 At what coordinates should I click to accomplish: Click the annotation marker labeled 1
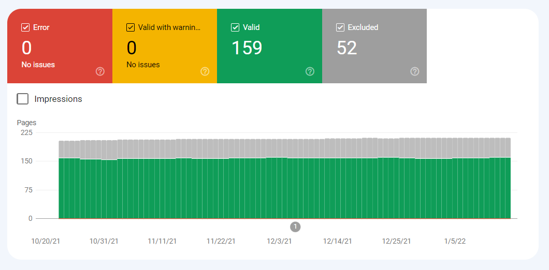pyautogui.click(x=295, y=227)
